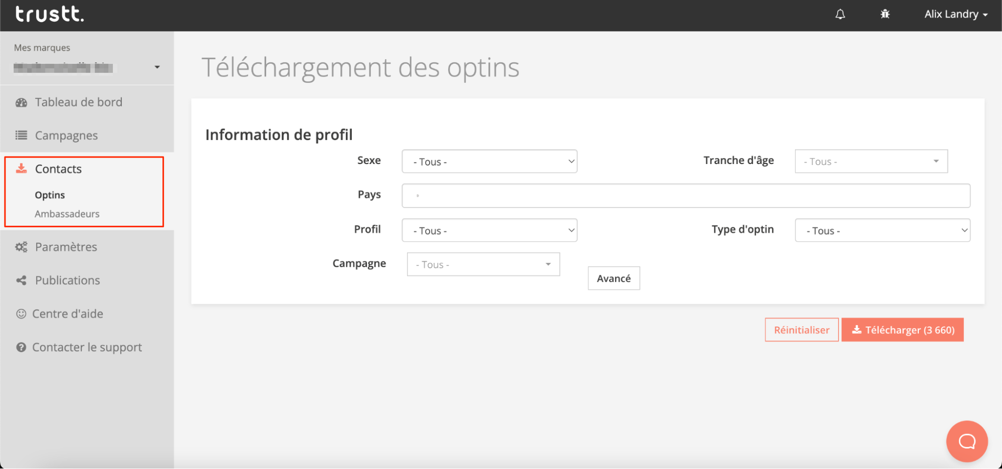Click the Contacts download icon

(21, 169)
